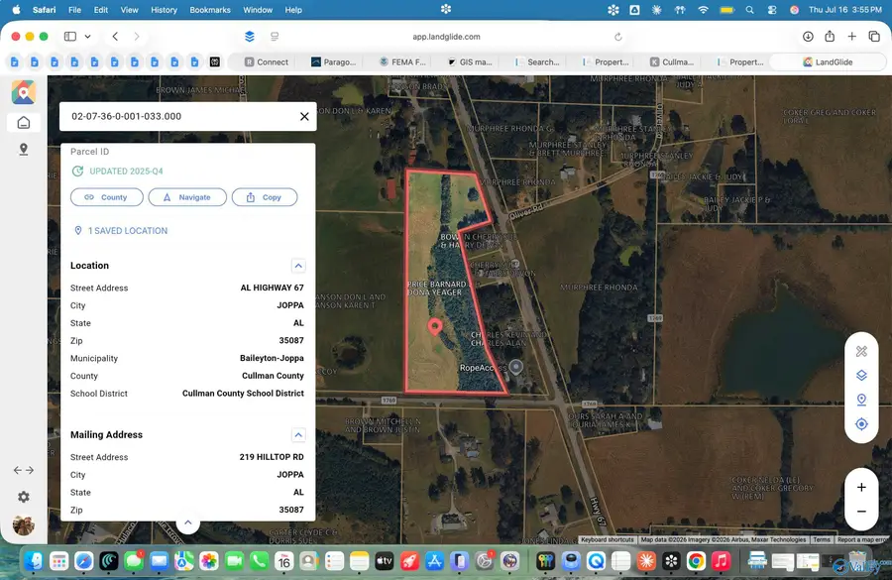This screenshot has height=580, width=892.
Task: Toggle sidebar expand arrows icon
Action: tap(24, 470)
